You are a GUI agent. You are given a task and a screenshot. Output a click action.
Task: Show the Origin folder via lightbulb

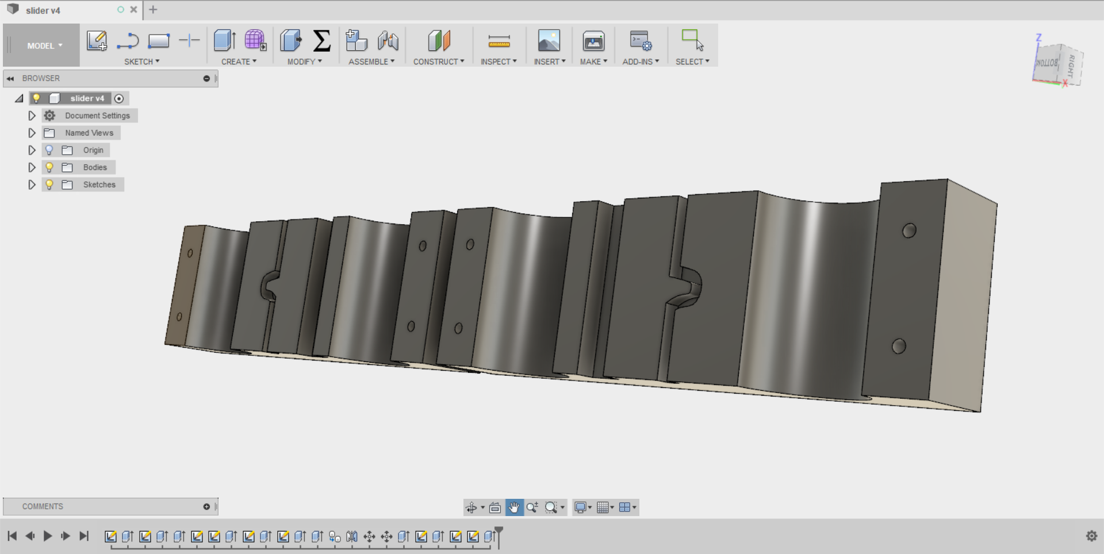49,150
